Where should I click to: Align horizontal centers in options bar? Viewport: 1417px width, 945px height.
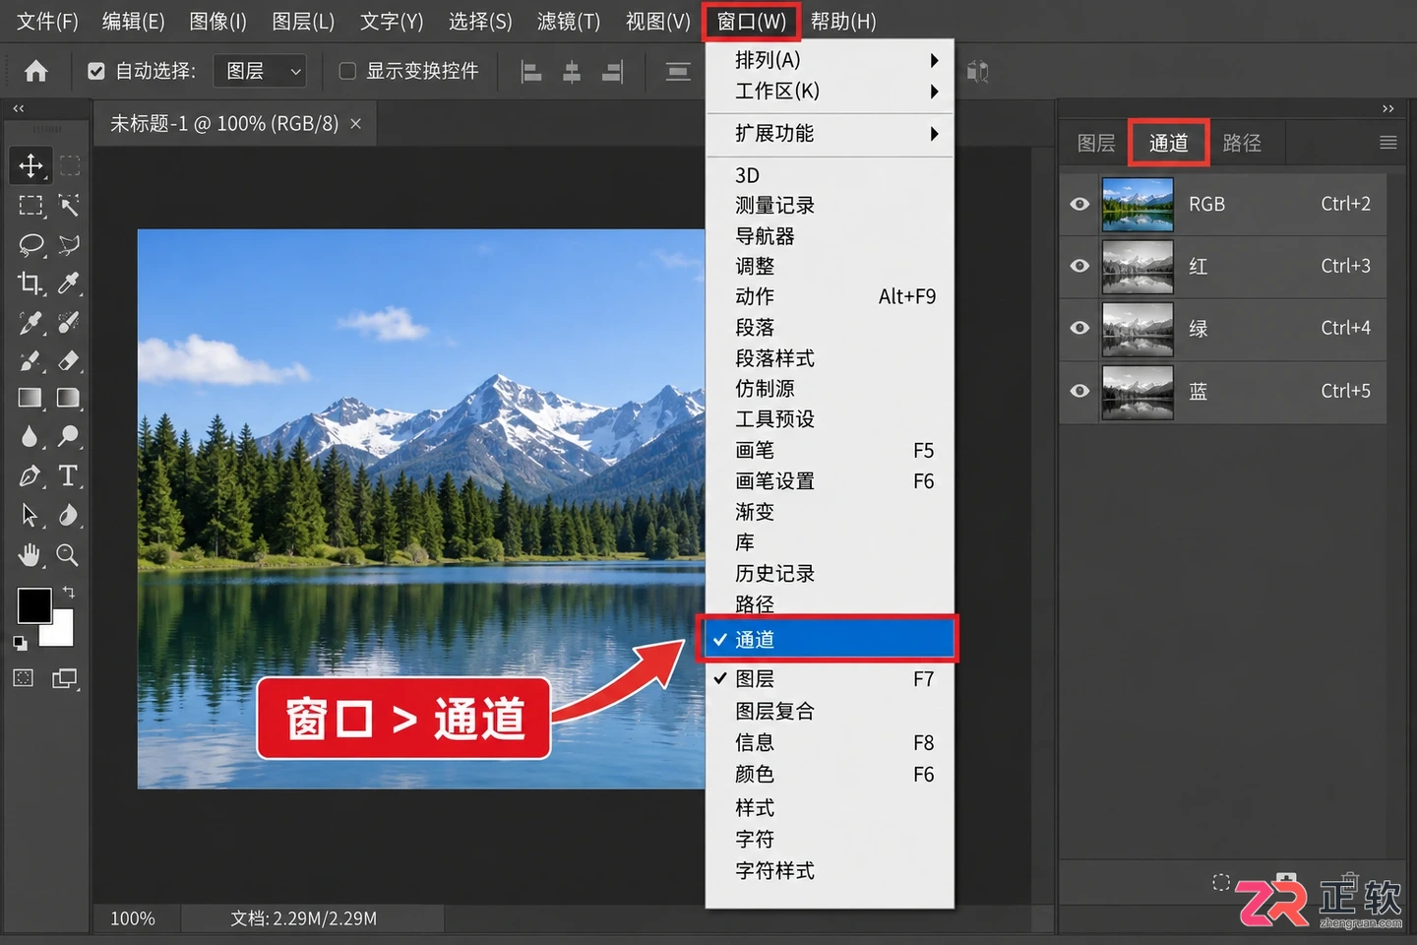coord(572,71)
